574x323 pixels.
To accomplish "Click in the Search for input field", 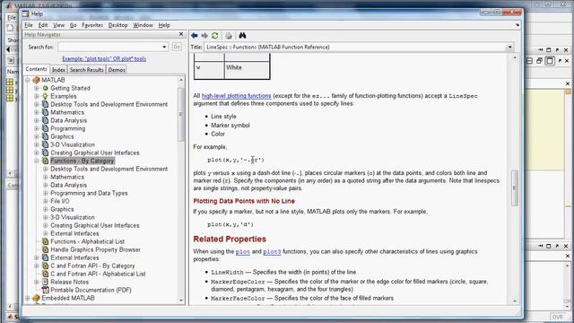I will tap(109, 47).
